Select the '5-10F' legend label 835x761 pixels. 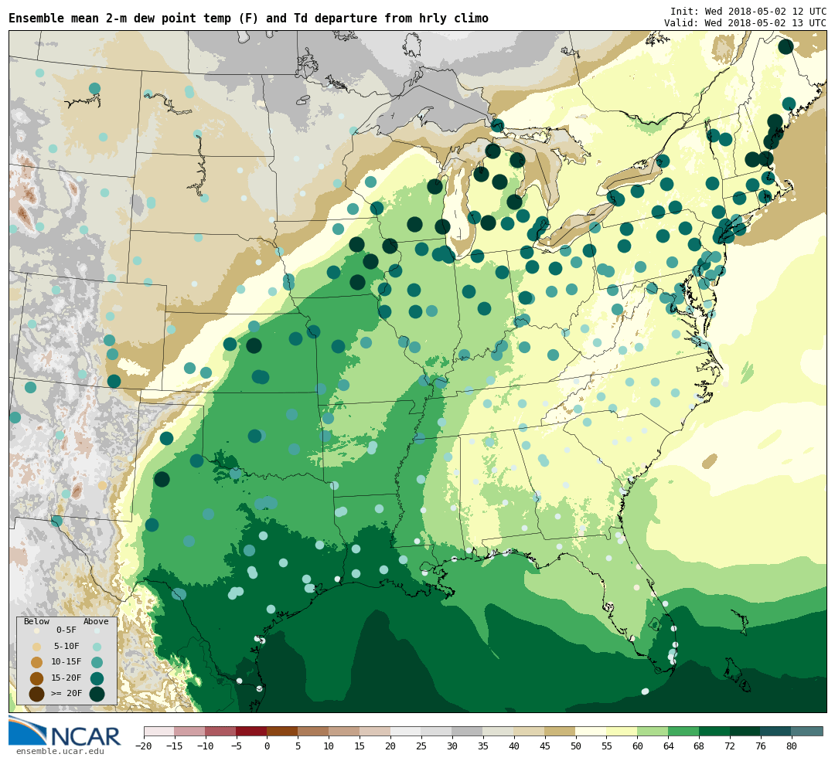coord(66,647)
